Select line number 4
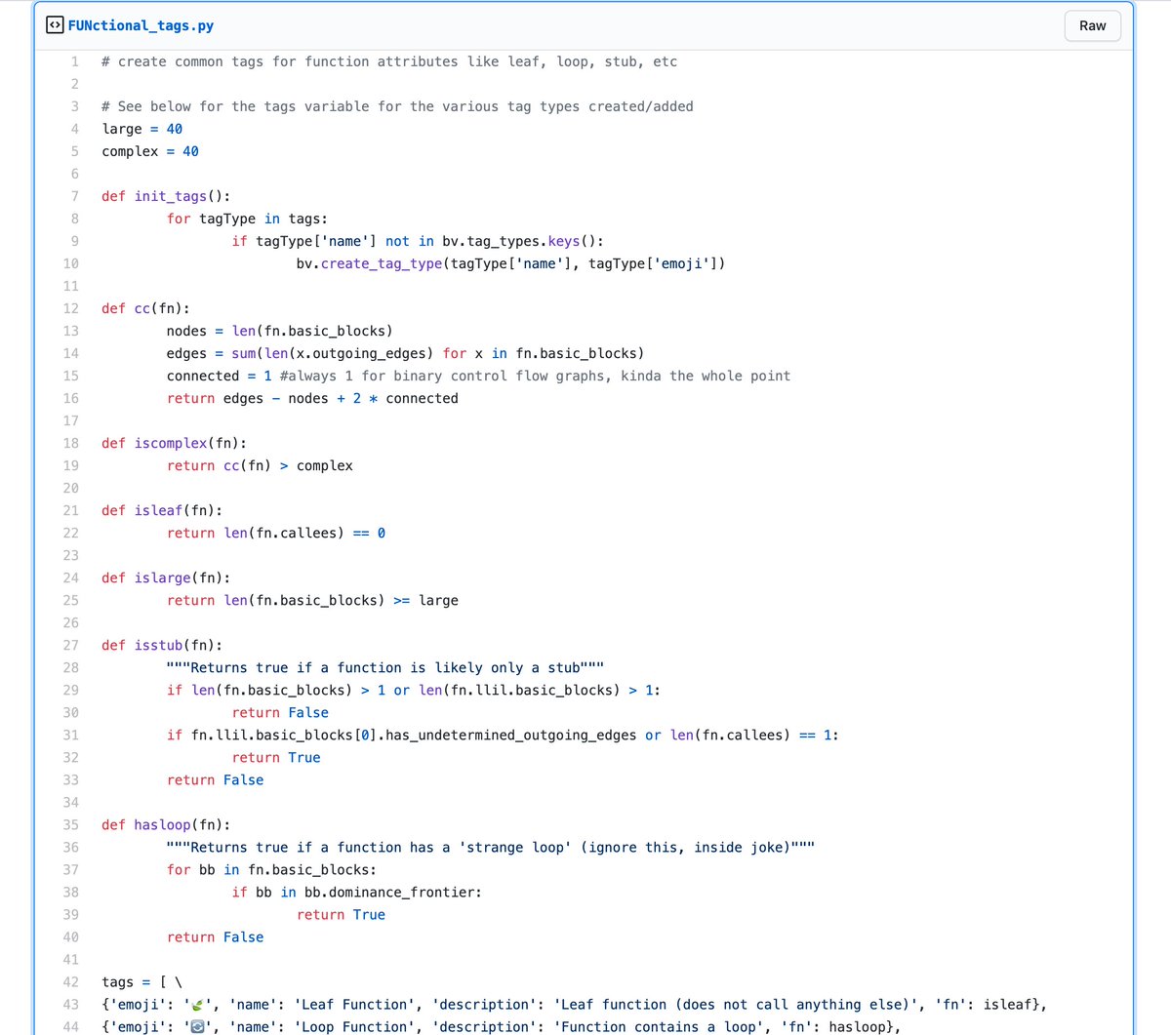Viewport: 1171px width, 1035px height. (74, 129)
